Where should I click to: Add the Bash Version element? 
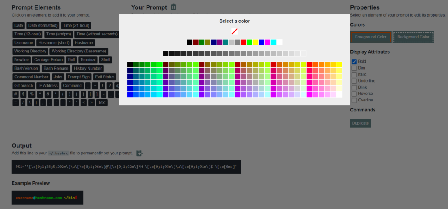(26, 69)
